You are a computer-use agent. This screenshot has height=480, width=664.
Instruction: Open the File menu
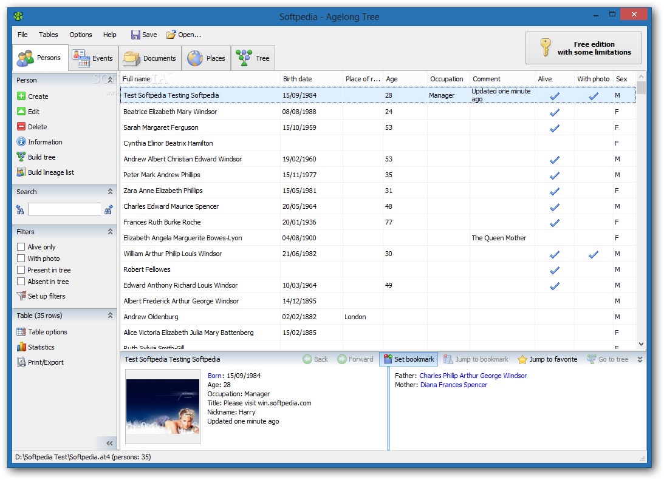pyautogui.click(x=22, y=35)
